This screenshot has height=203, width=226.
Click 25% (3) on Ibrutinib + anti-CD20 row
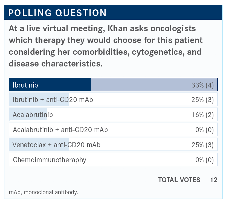202,100
